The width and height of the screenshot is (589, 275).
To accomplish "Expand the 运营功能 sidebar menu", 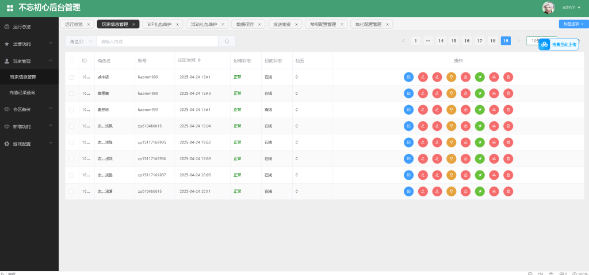I will 29,44.
